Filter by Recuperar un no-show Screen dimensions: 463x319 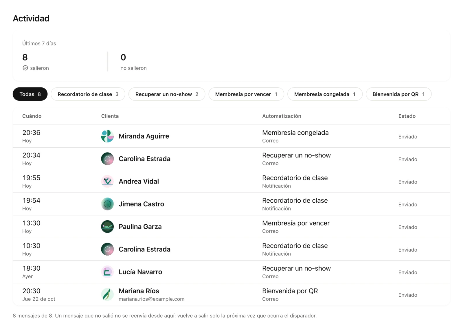[x=167, y=94]
